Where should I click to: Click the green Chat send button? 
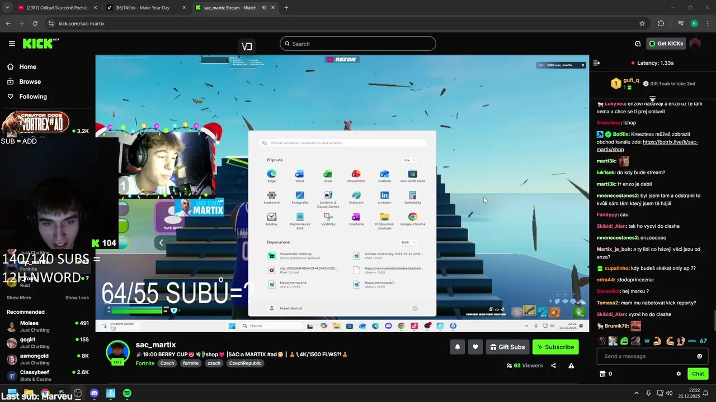698,374
